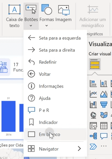Select the Ajuda button option
The width and height of the screenshot is (112, 159).
click(x=55, y=98)
